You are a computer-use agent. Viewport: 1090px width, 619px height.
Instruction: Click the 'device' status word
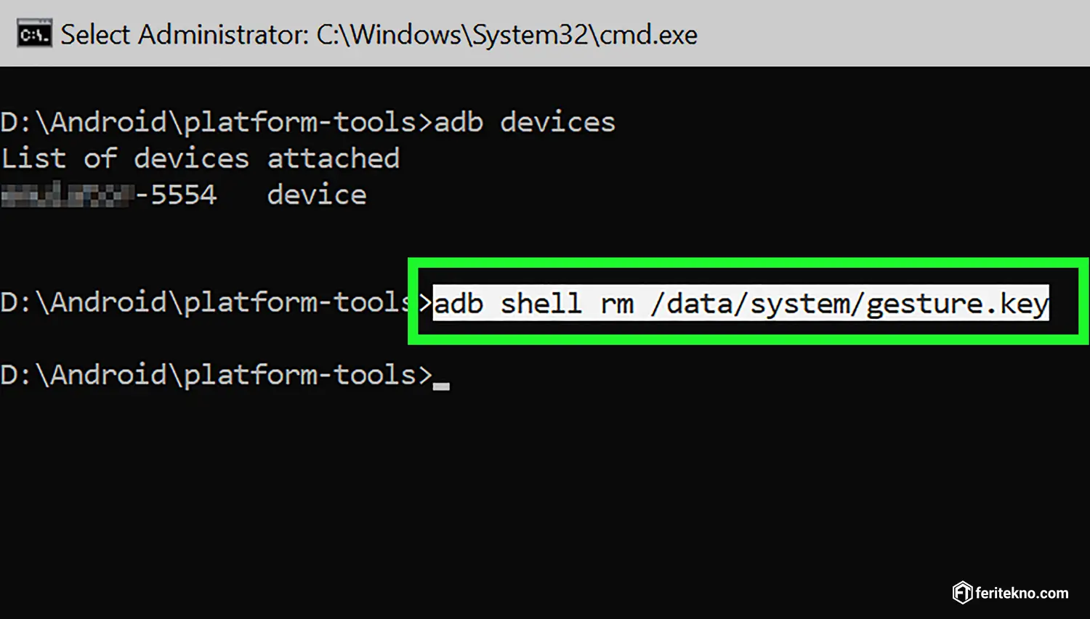pyautogui.click(x=317, y=195)
